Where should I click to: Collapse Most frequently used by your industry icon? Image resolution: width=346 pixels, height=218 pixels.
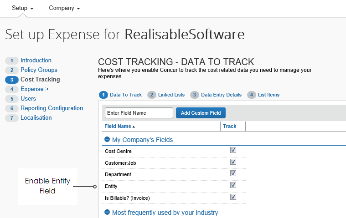[x=107, y=212]
